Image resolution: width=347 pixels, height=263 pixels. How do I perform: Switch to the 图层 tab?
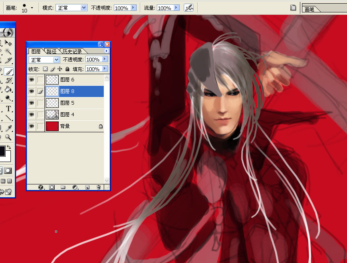[36, 51]
